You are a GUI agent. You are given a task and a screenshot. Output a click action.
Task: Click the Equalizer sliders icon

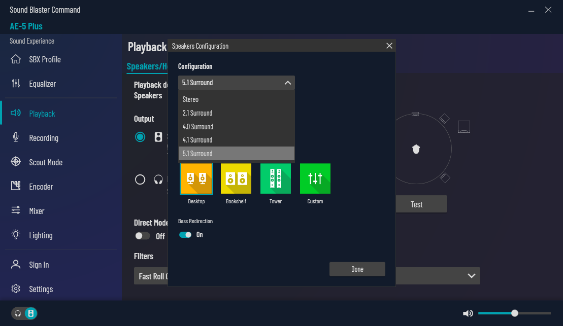point(16,84)
